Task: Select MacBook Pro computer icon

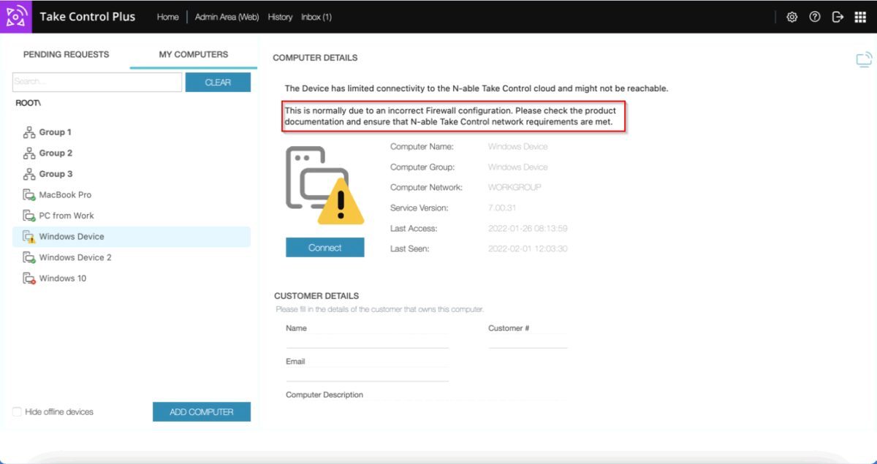Action: point(29,195)
